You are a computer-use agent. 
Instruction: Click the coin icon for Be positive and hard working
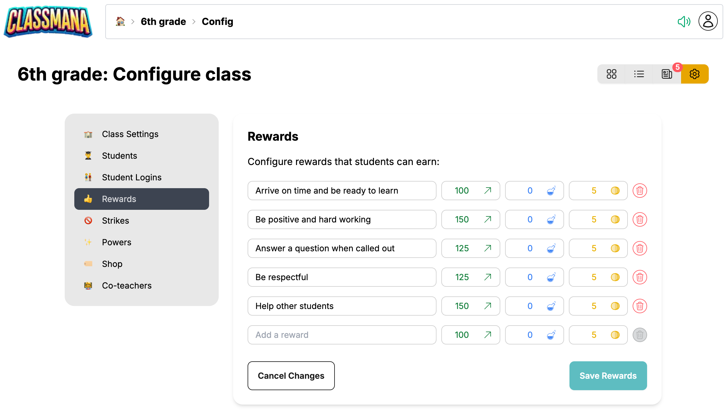coord(615,219)
